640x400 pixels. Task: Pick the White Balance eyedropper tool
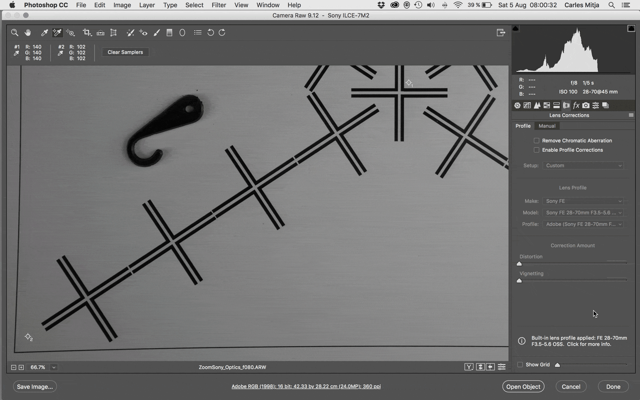44,32
